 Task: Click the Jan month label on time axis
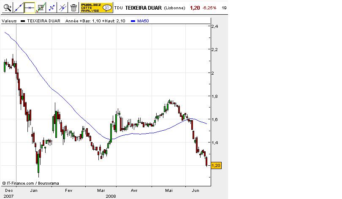34,190
